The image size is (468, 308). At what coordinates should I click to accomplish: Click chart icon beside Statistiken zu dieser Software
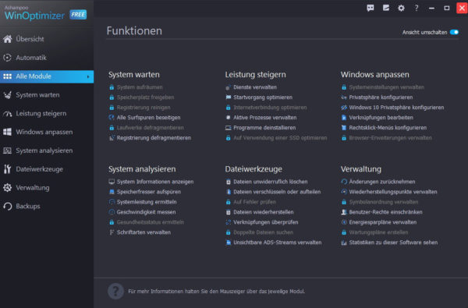(x=344, y=243)
